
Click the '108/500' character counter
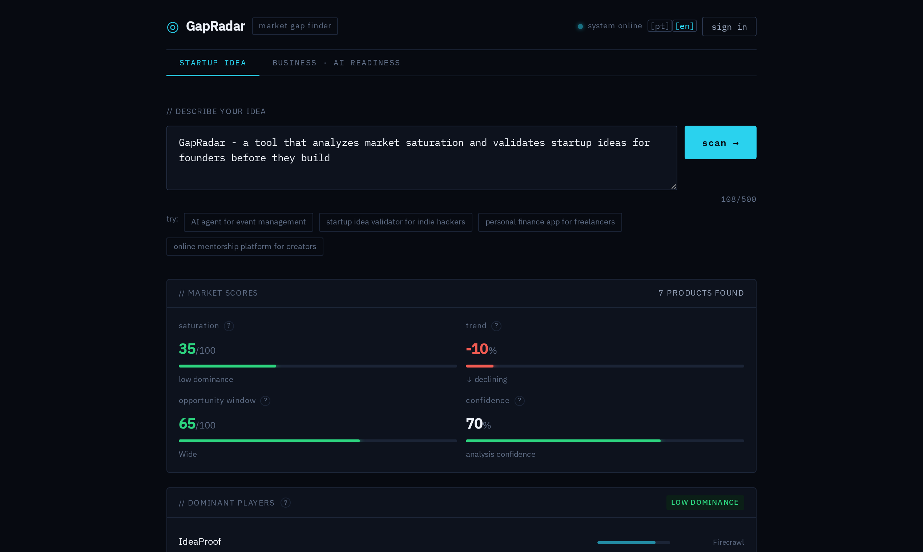(738, 199)
